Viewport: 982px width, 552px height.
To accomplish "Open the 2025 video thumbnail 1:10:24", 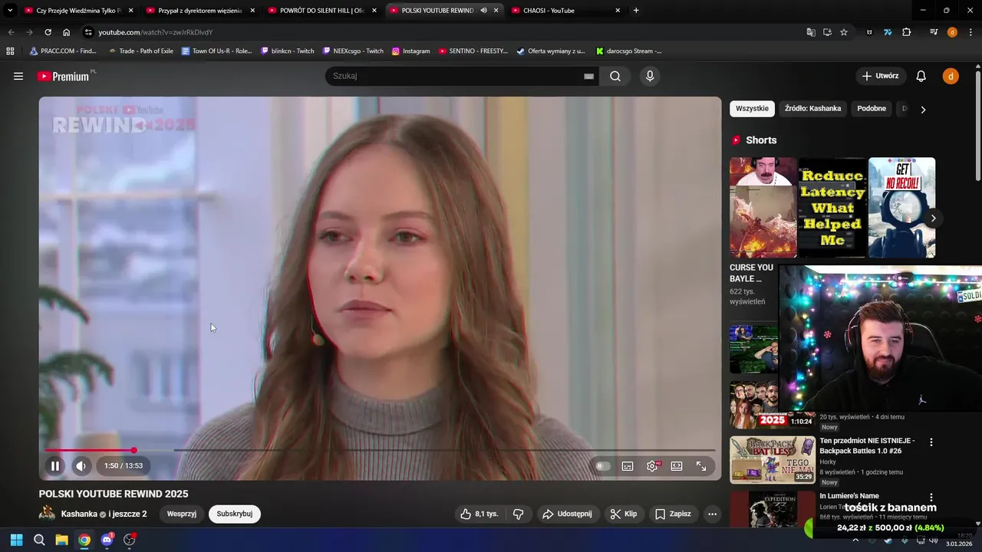I will 773,405.
